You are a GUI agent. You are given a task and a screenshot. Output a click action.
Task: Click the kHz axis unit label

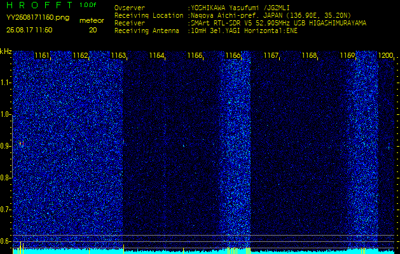(x=6, y=51)
